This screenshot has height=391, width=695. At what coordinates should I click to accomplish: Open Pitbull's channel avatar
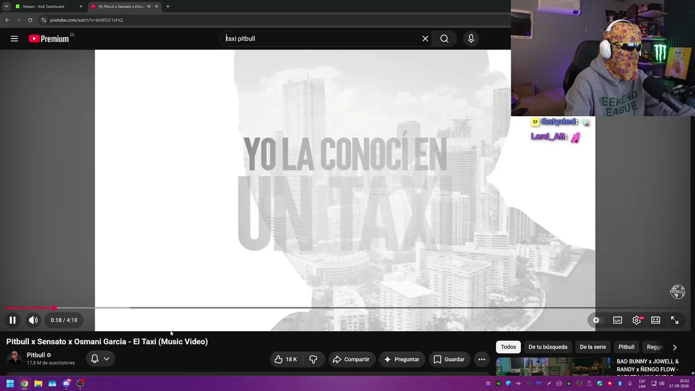click(x=15, y=358)
